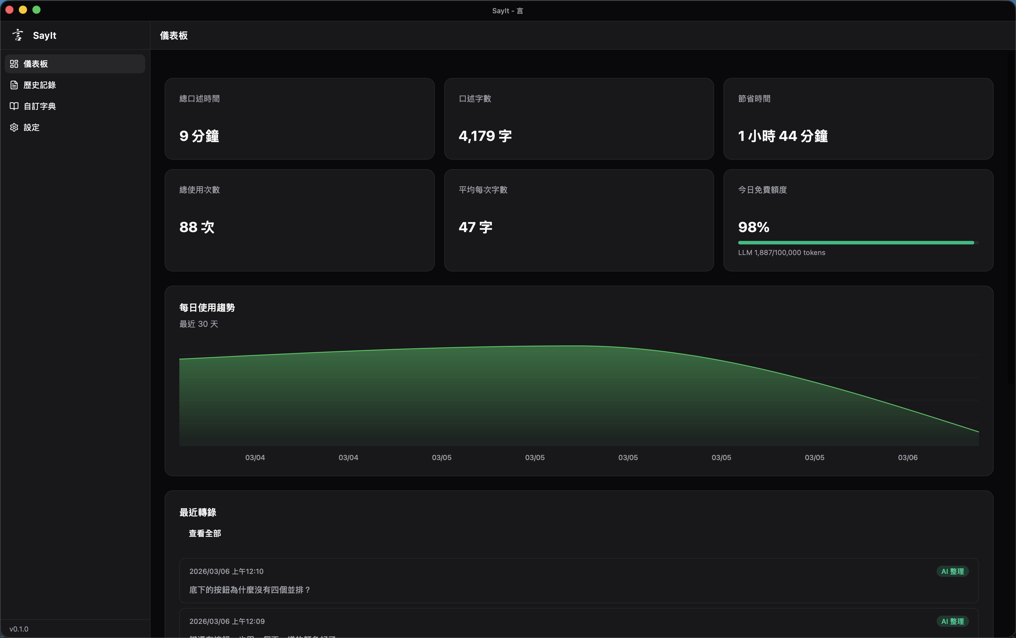The width and height of the screenshot is (1016, 638).
Task: Click the 03/06 chart axis label
Action: click(908, 457)
